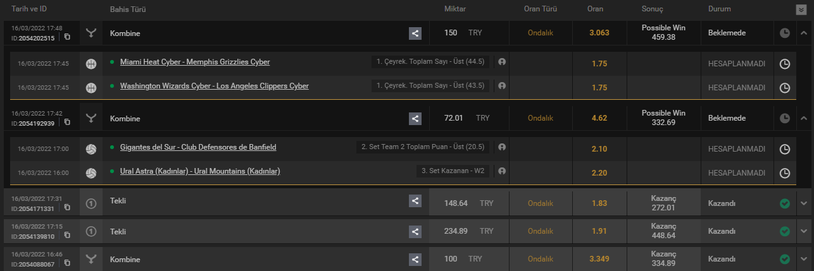Screen dimensions: 814x271
Task: Click the Durum column header
Action: (720, 9)
